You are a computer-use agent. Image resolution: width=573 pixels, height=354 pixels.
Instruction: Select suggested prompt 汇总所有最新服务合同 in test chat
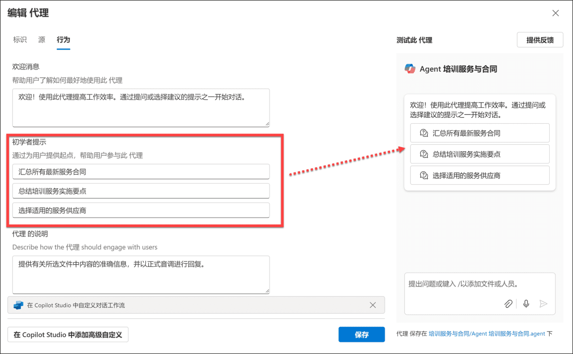(x=480, y=133)
